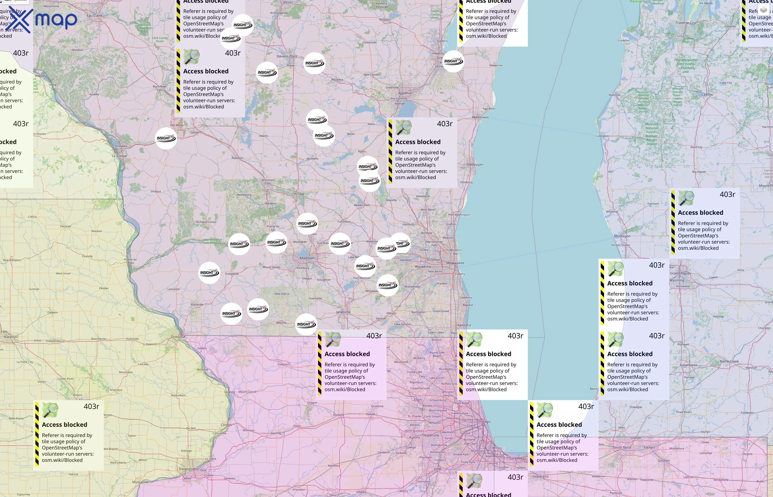Select the INSIGHT marker west of Plover
The width and height of the screenshot is (773, 497).
pyautogui.click(x=267, y=73)
